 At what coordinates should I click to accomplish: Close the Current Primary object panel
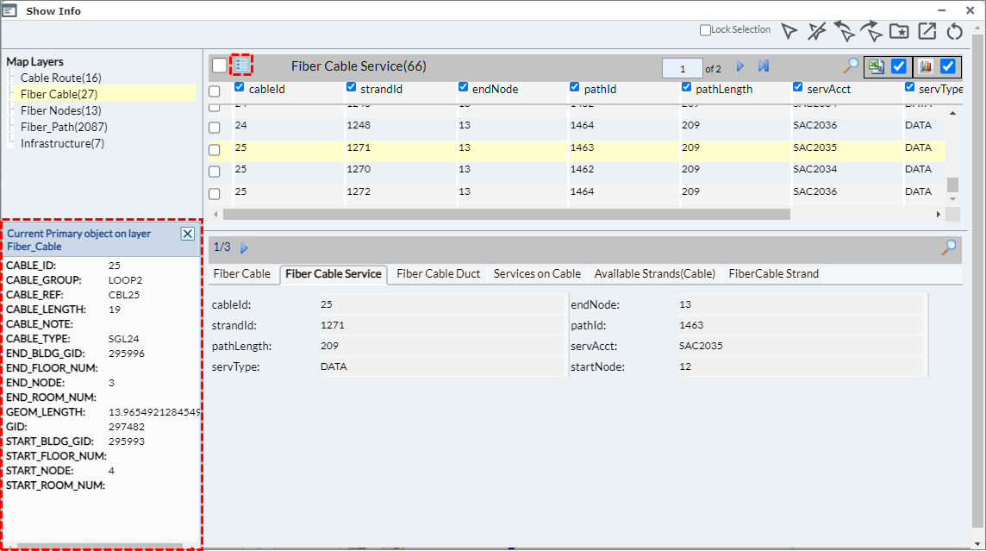pyautogui.click(x=187, y=234)
